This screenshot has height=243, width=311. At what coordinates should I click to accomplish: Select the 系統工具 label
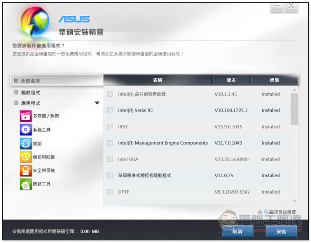coord(42,130)
